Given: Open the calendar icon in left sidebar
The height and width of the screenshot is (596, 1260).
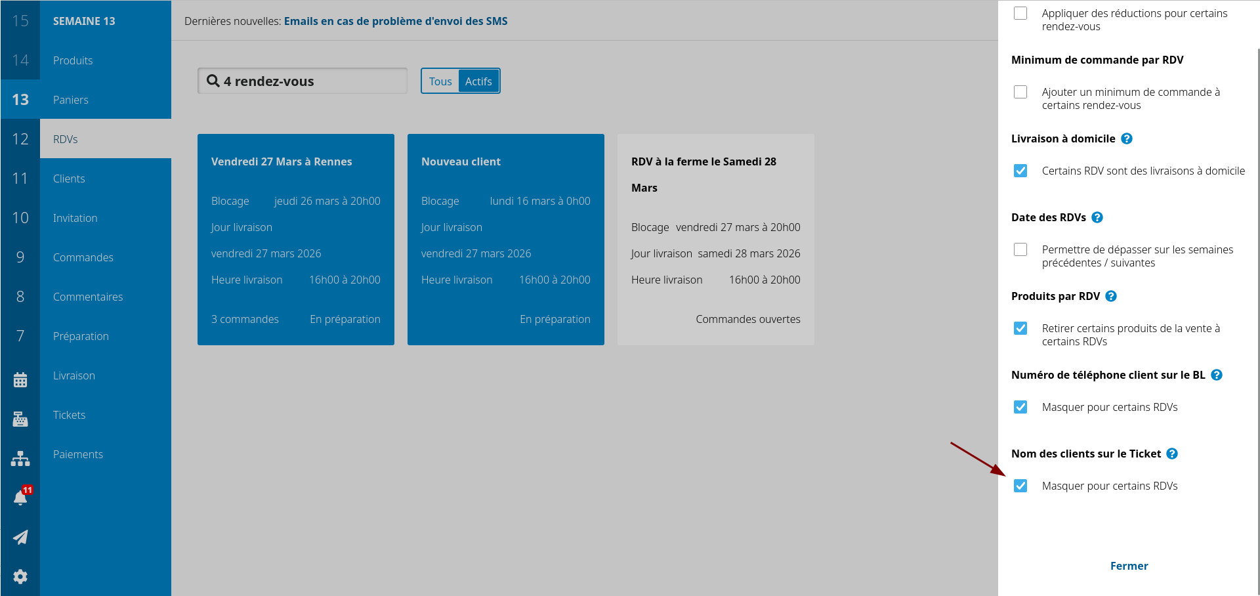Looking at the screenshot, I should point(20,379).
